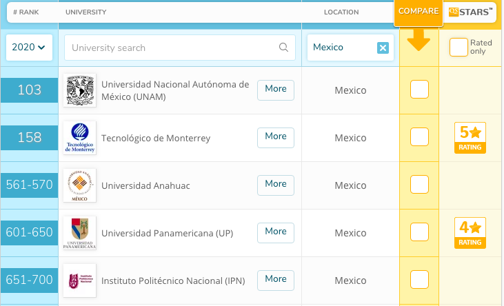Check compare box for UNAM
504x306 pixels.
tap(419, 90)
